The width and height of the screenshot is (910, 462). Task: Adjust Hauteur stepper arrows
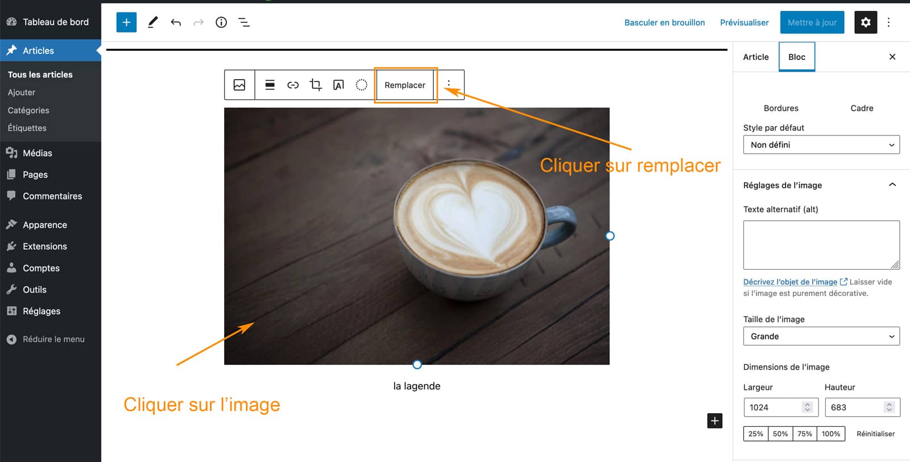coord(889,407)
